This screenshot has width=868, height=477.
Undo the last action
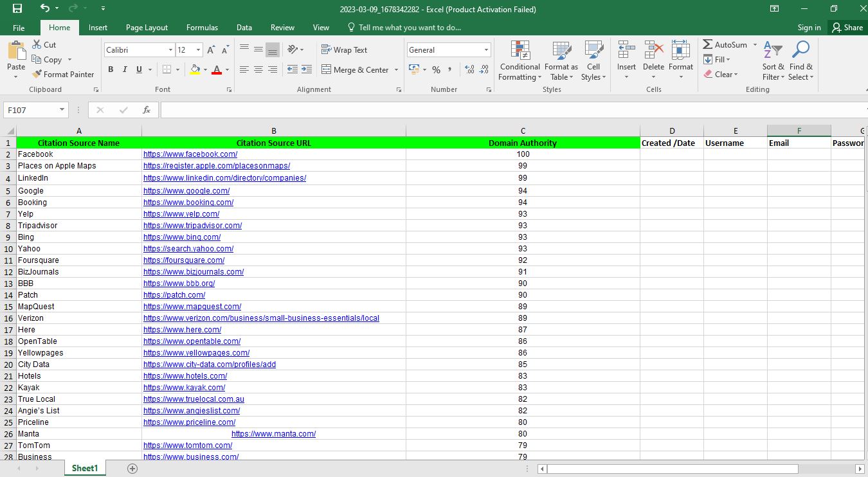pos(44,9)
